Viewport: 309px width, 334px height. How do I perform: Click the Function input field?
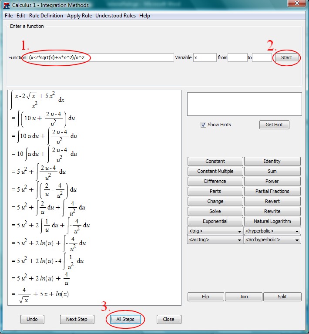[100, 57]
